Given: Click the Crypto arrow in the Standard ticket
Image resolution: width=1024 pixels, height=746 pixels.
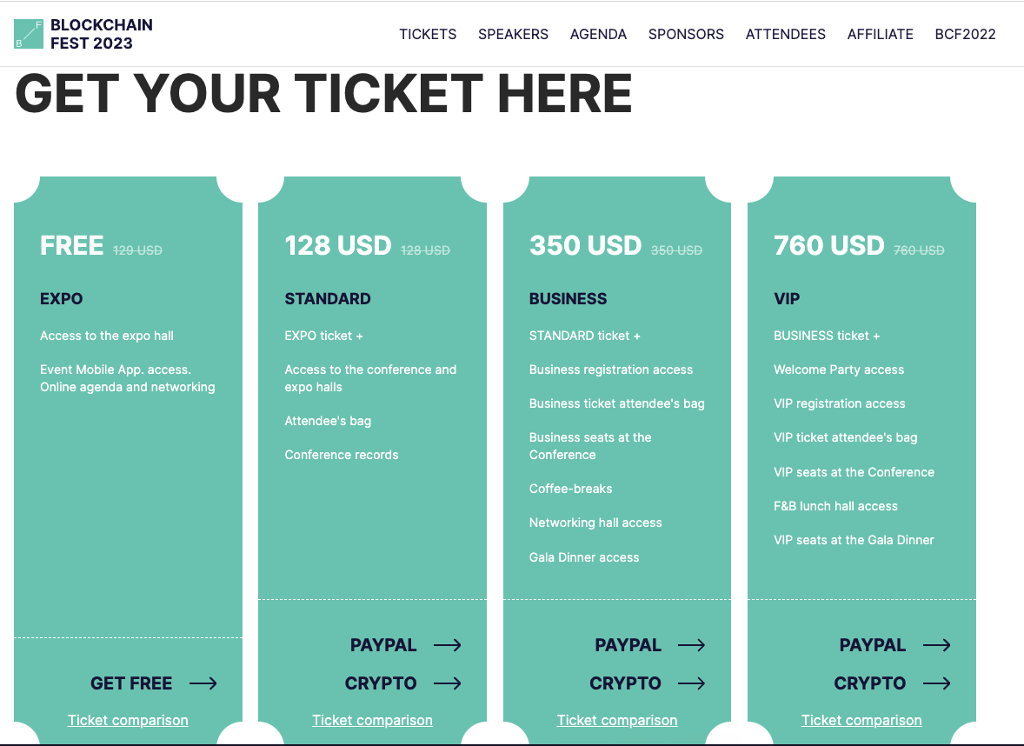Looking at the screenshot, I should 448,683.
